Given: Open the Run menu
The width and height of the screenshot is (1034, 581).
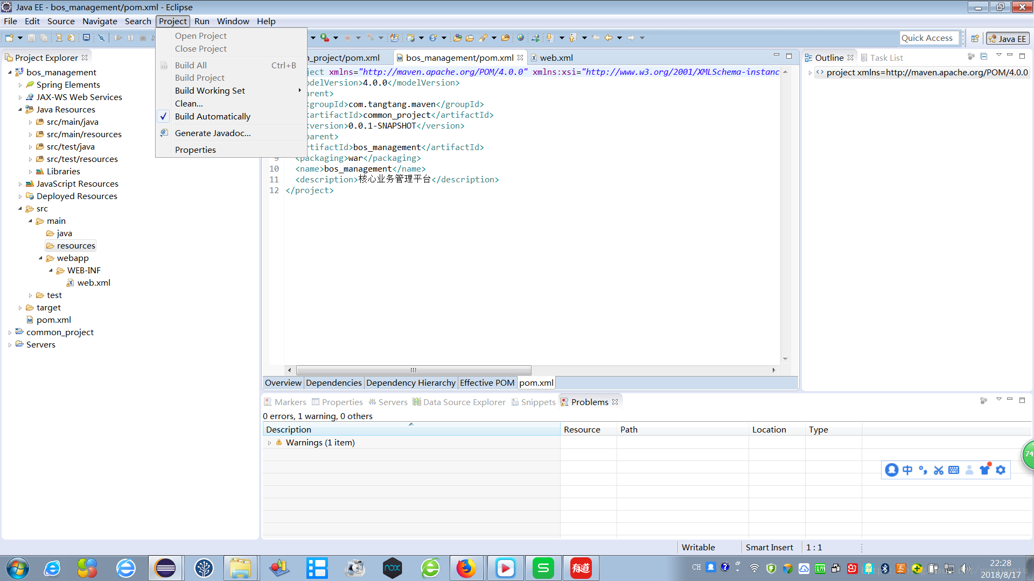Looking at the screenshot, I should 202,21.
